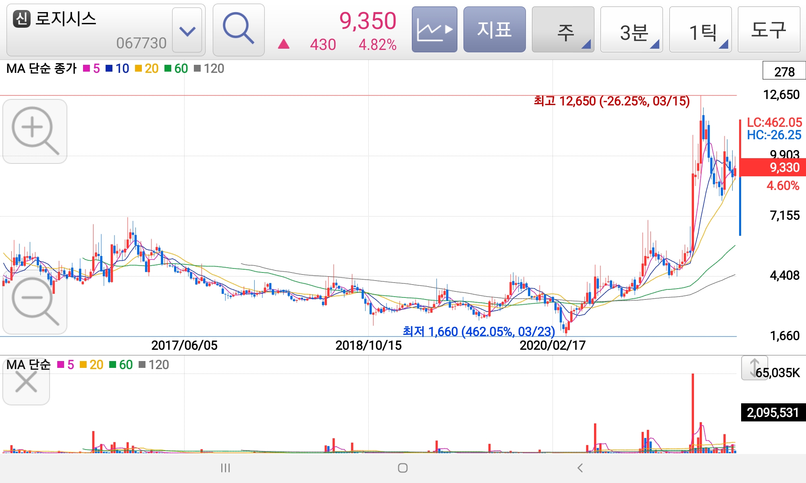Viewport: 806px width, 483px height.
Task: Close the volume panel with X icon
Action: coord(26,382)
